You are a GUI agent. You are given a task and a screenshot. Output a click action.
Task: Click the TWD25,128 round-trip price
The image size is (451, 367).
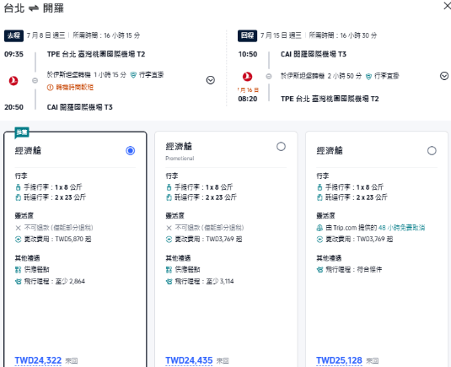pos(339,360)
